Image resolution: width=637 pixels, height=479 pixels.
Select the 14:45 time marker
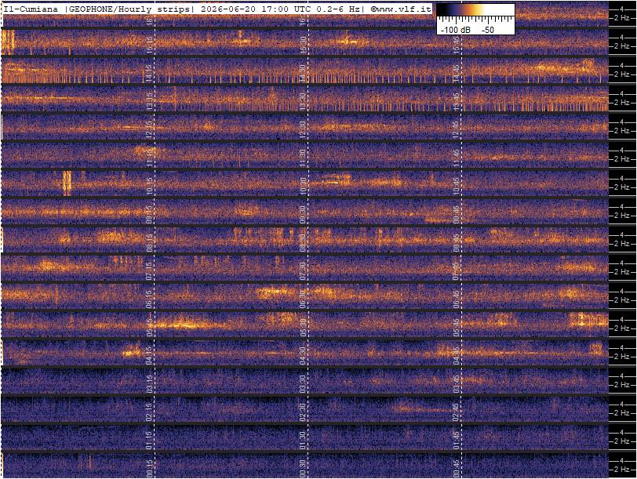[457, 74]
